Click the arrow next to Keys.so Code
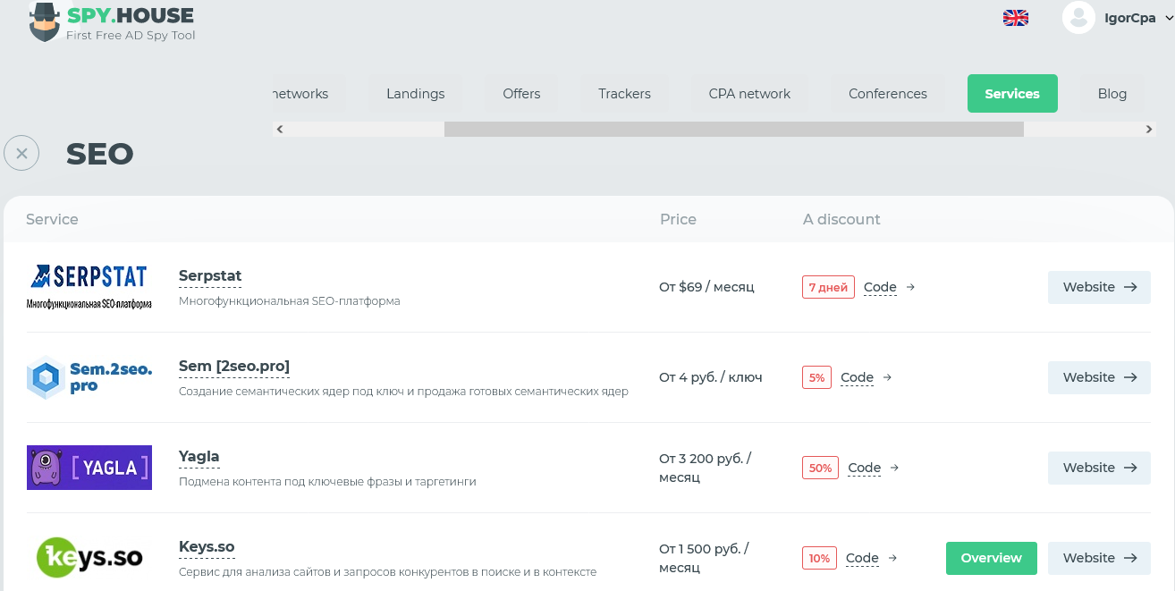The image size is (1175, 591). 892,558
